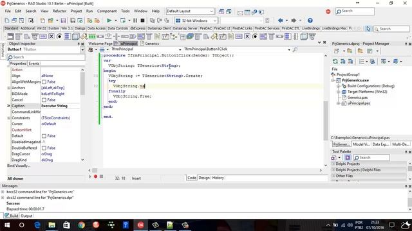The width and height of the screenshot is (412, 231).
Task: Open the Component menu
Action: (107, 11)
